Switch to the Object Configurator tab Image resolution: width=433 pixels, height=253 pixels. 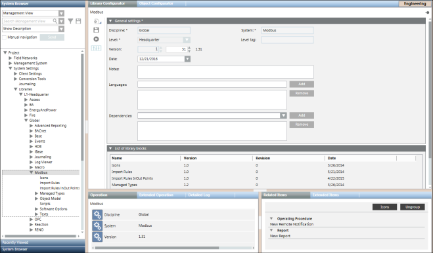(156, 3)
